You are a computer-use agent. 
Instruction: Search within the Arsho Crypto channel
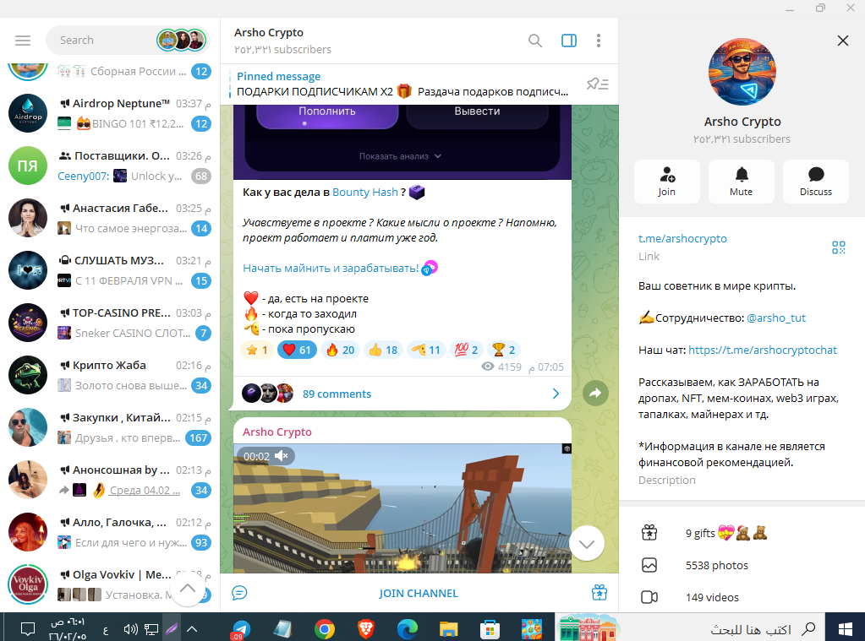[534, 41]
